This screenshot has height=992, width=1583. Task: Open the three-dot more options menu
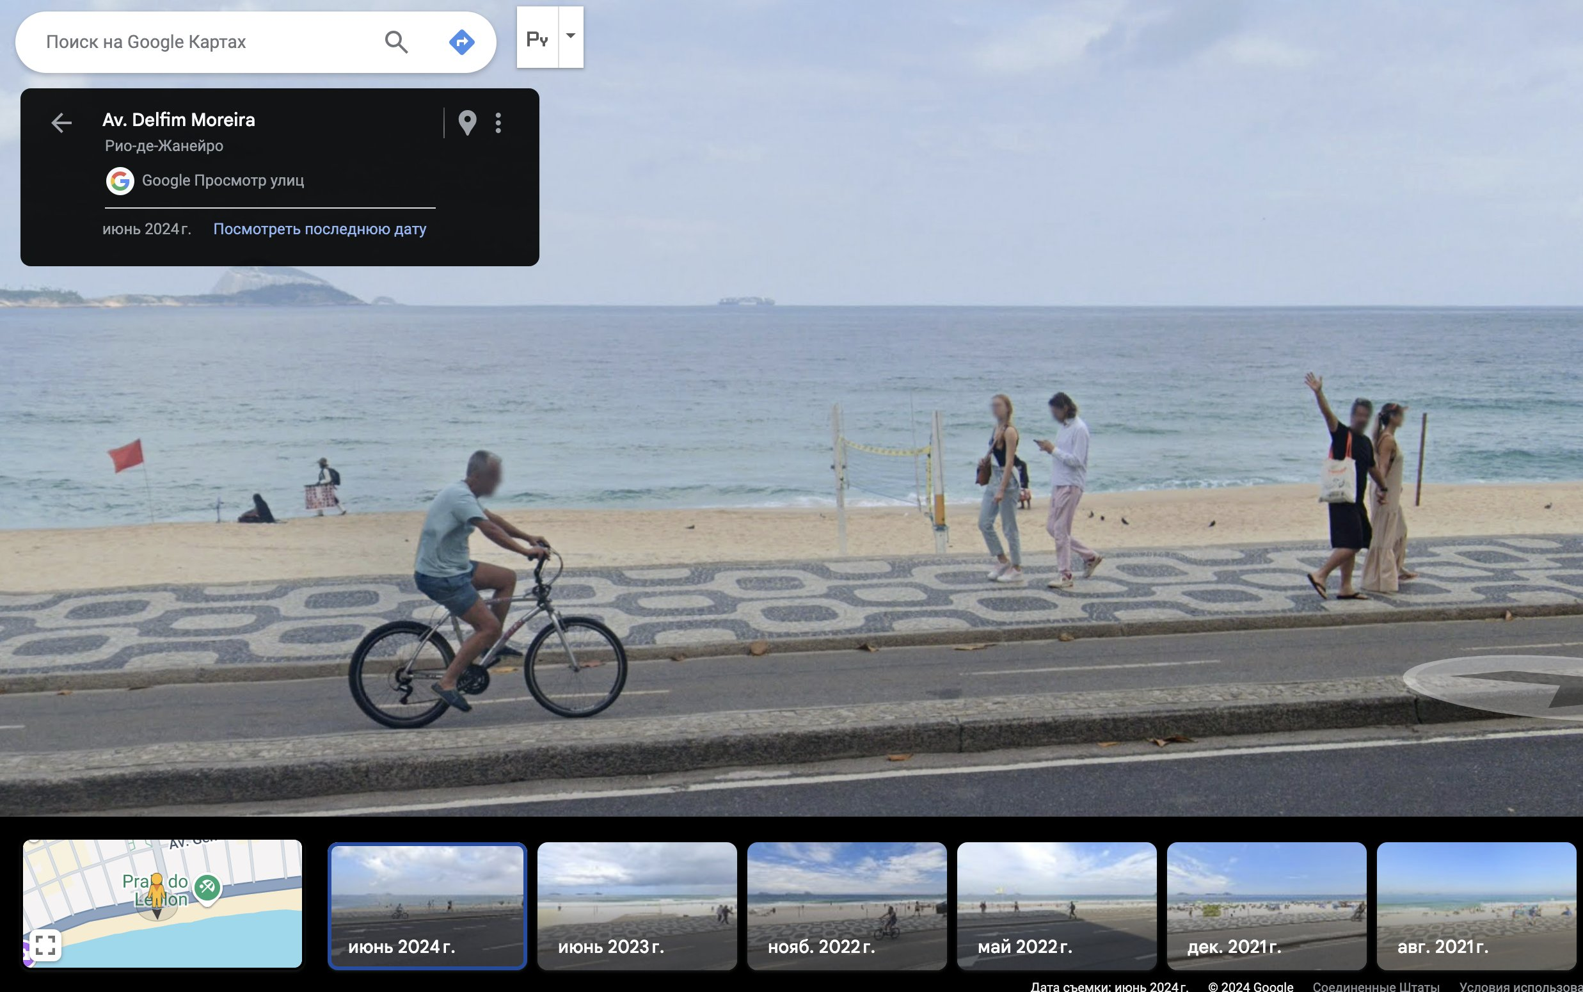498,123
